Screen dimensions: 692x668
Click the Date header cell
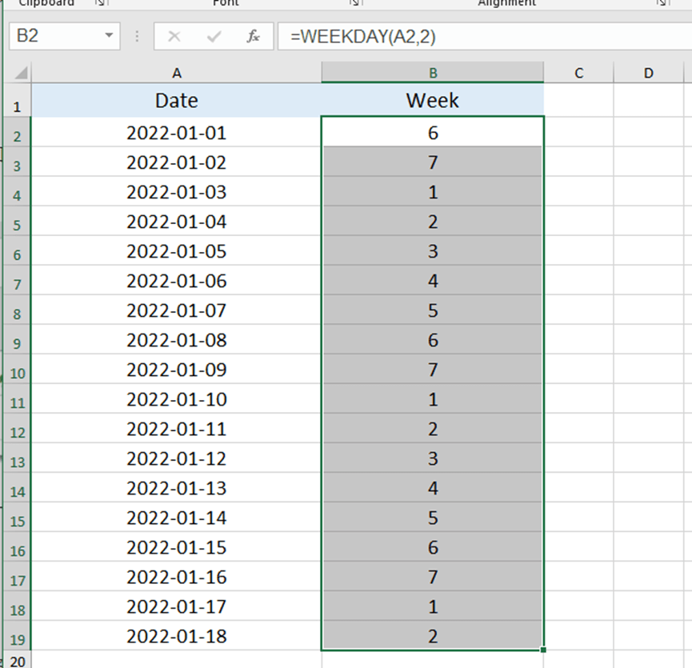pyautogui.click(x=177, y=101)
